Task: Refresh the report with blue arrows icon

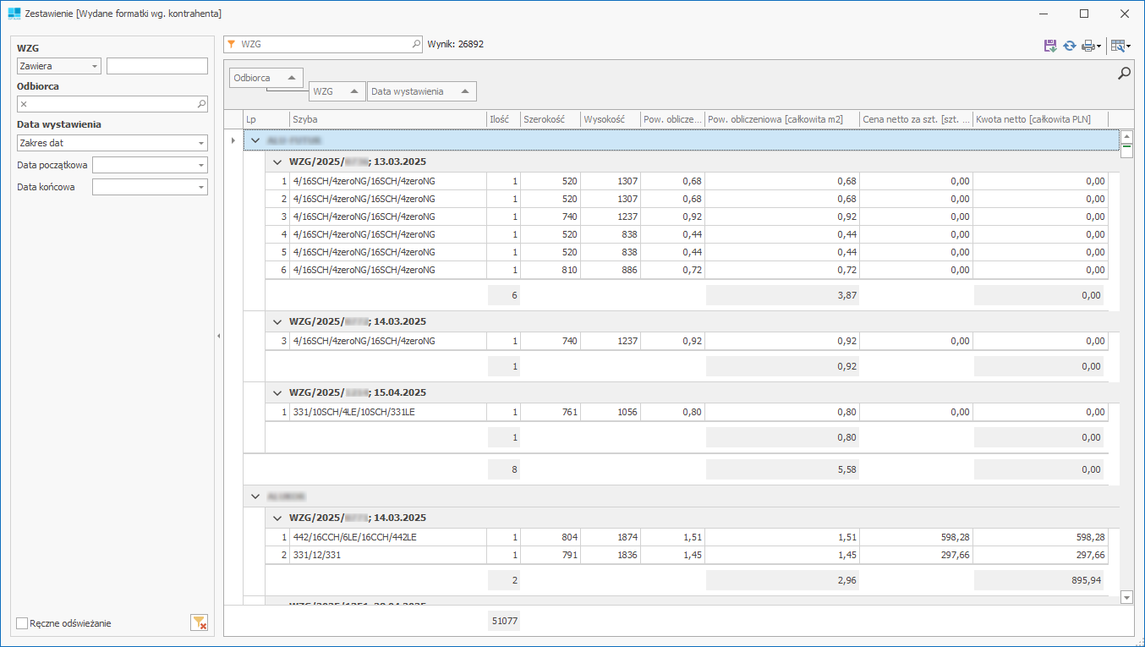Action: tap(1070, 46)
